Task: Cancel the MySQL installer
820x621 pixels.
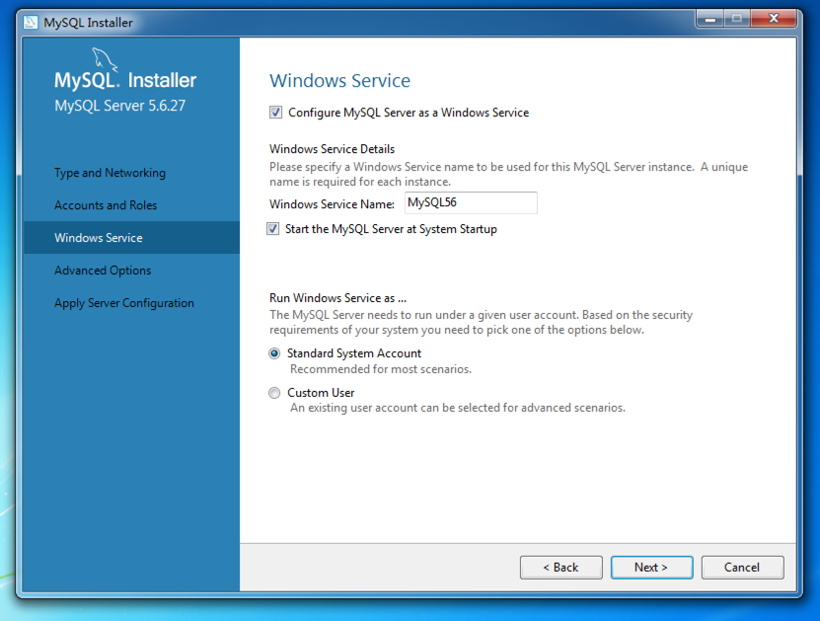Action: click(x=742, y=567)
